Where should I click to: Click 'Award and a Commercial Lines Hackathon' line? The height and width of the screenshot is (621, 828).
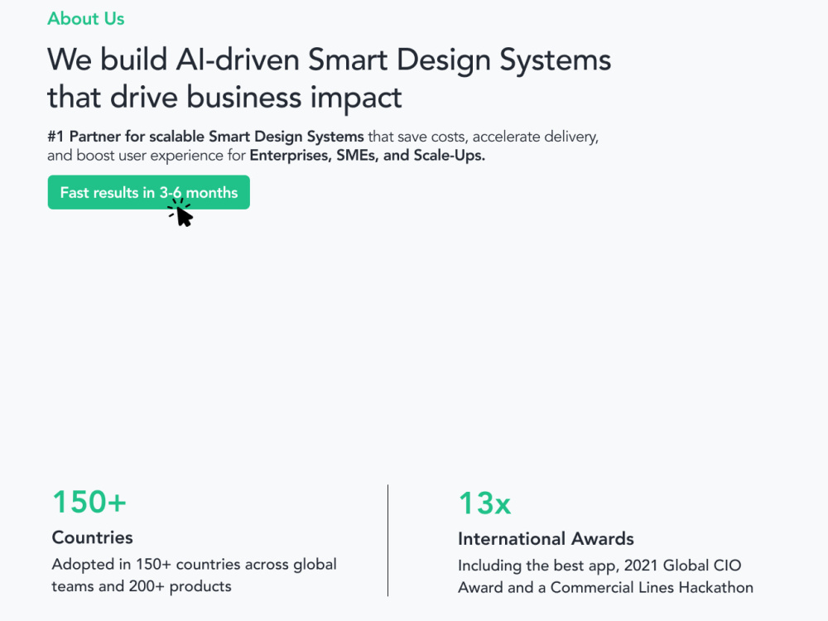pyautogui.click(x=606, y=588)
